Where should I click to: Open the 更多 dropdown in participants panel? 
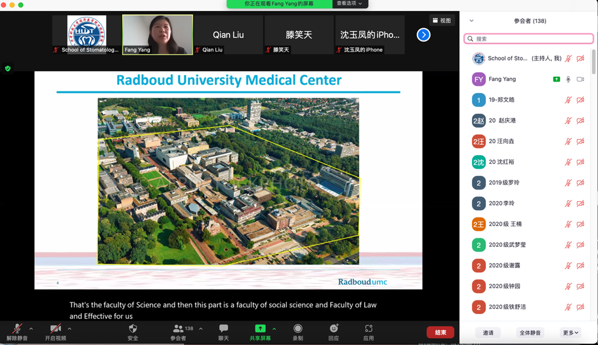571,333
